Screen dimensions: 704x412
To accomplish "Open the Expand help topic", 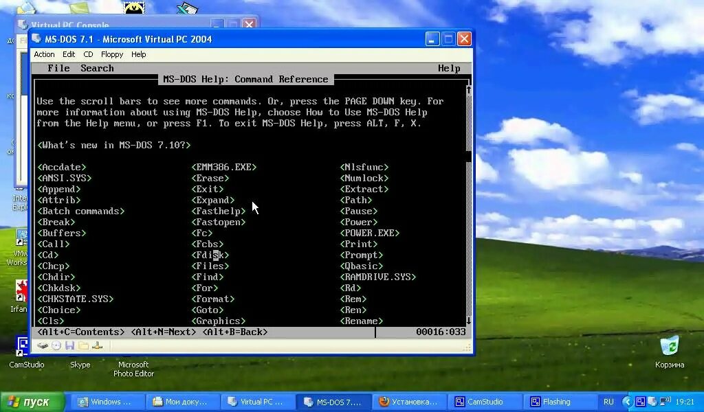I will point(213,200).
